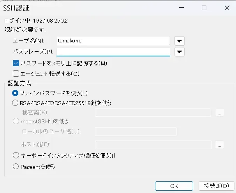Click the browse button beside 秘密鍵 field

220,112
